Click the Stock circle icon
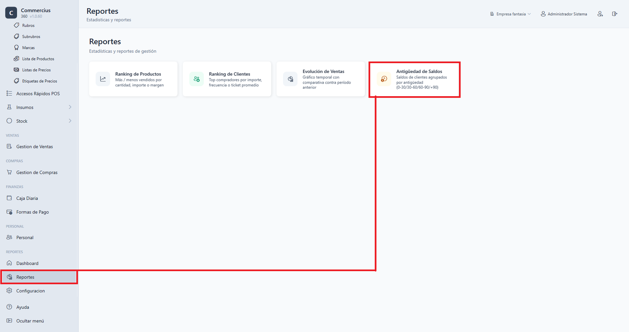Viewport: 629px width, 332px height. (x=9, y=121)
